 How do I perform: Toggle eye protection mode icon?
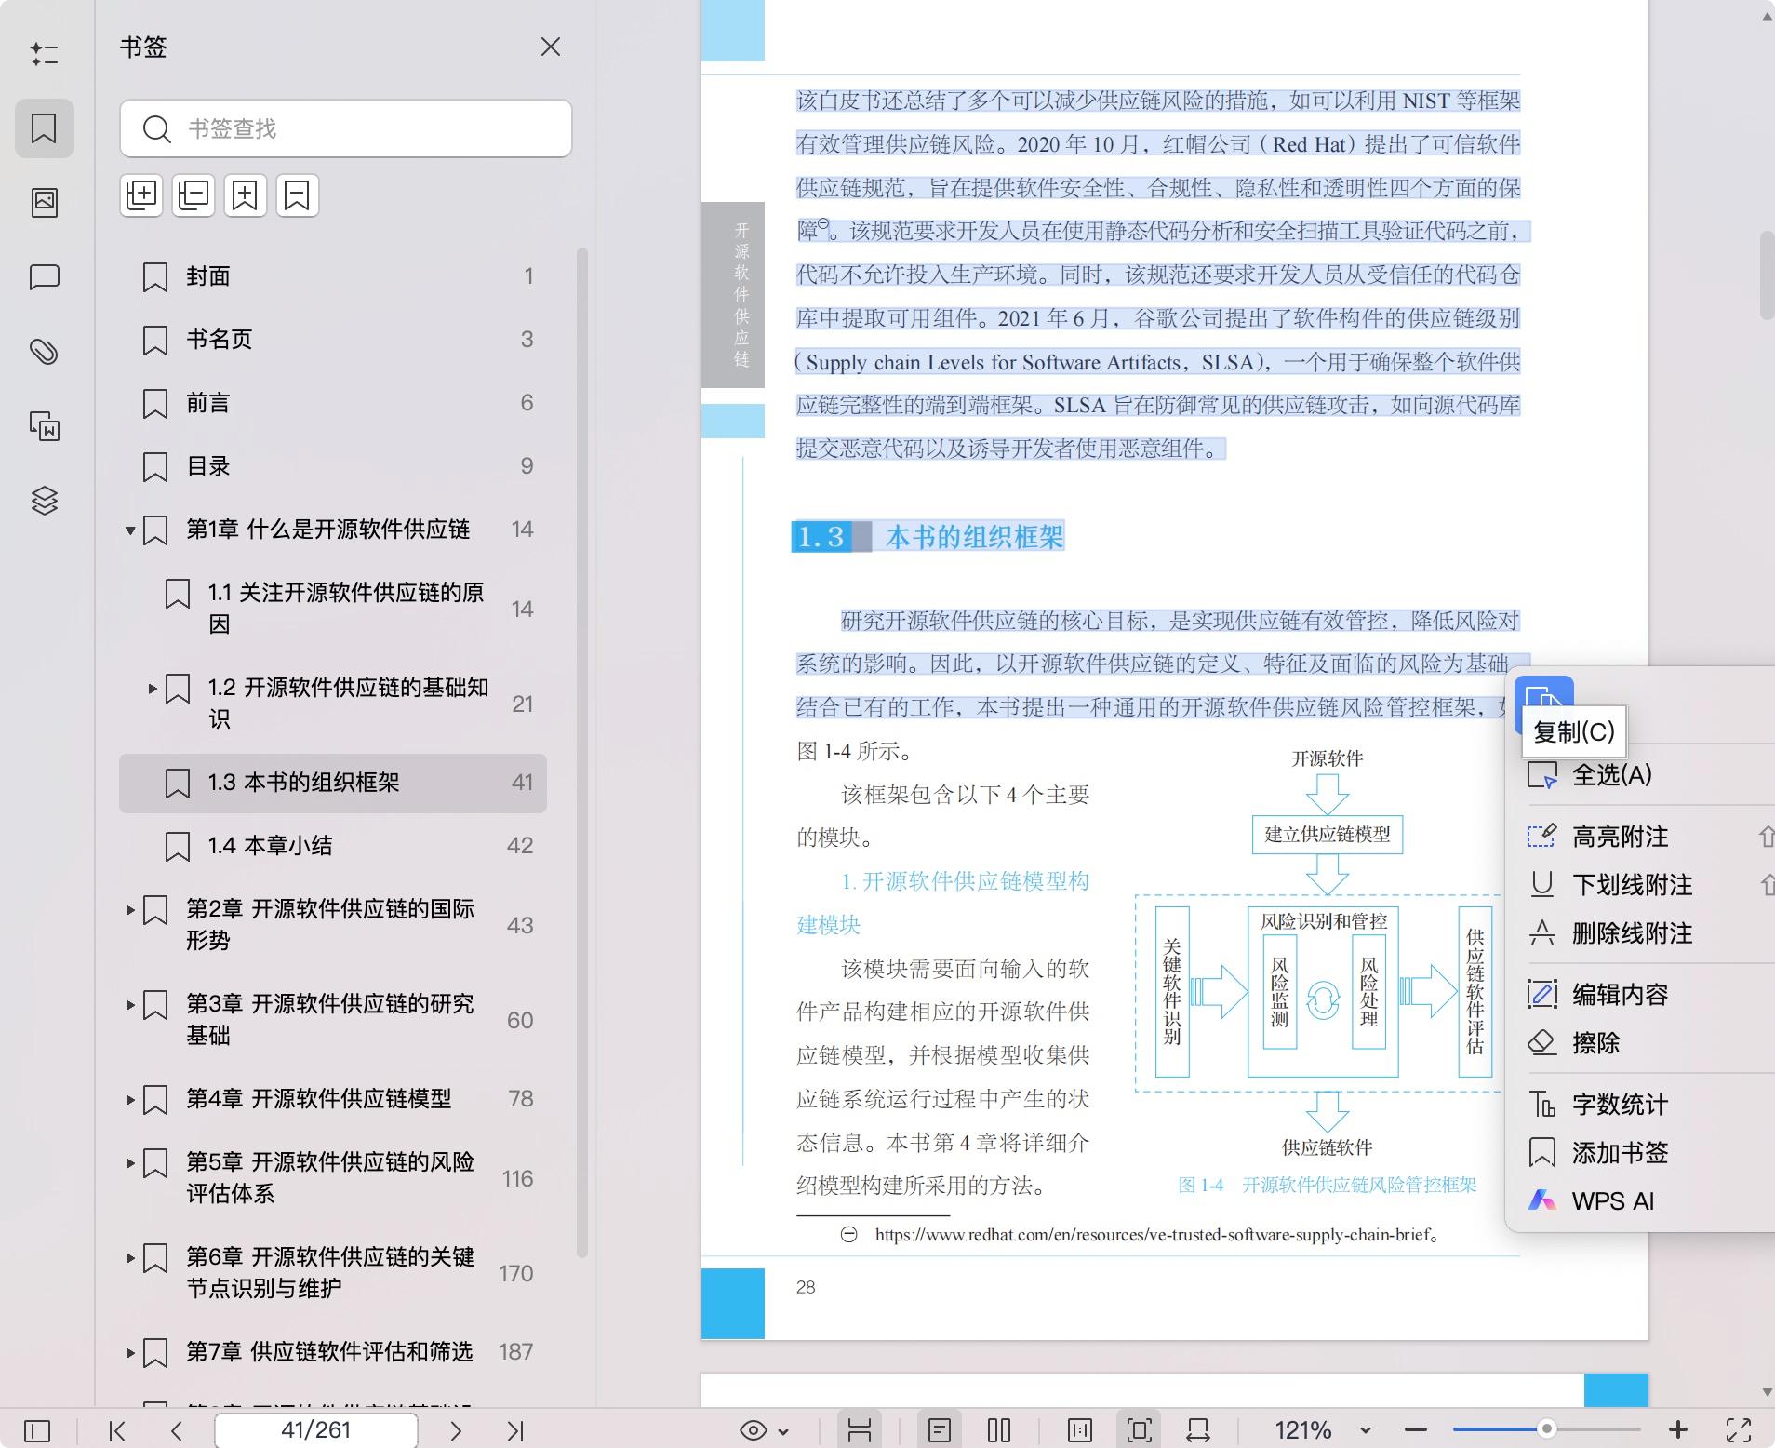coord(754,1430)
